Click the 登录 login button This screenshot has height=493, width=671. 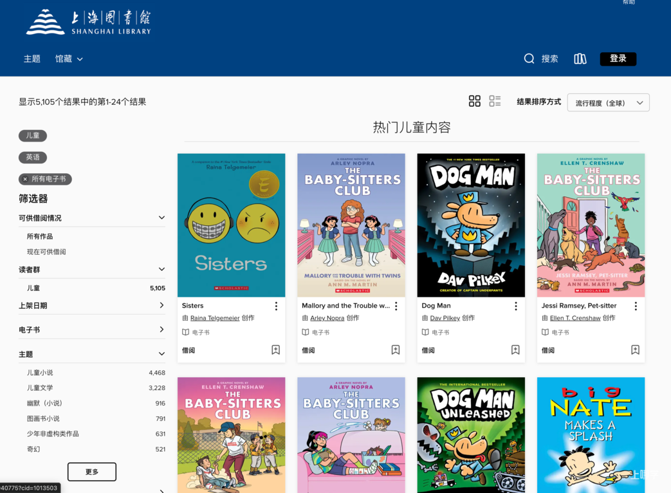click(618, 59)
